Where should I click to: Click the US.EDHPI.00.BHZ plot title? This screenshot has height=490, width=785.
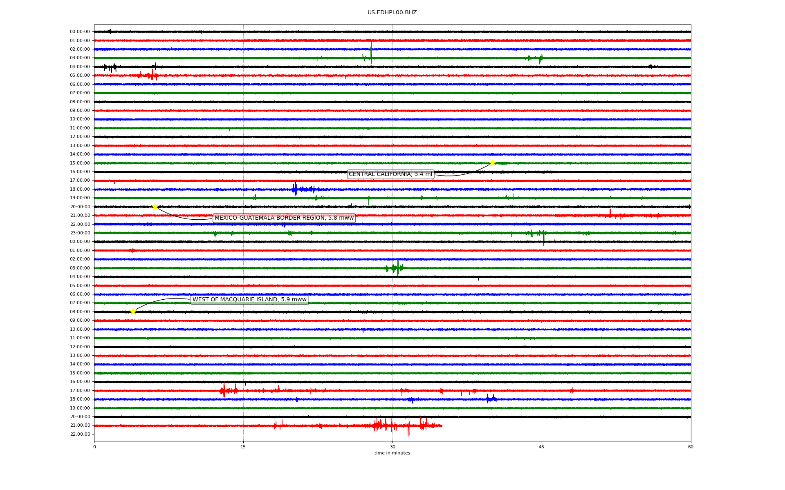[x=392, y=13]
